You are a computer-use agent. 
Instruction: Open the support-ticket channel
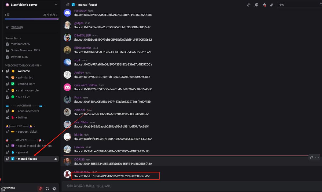[31, 132]
